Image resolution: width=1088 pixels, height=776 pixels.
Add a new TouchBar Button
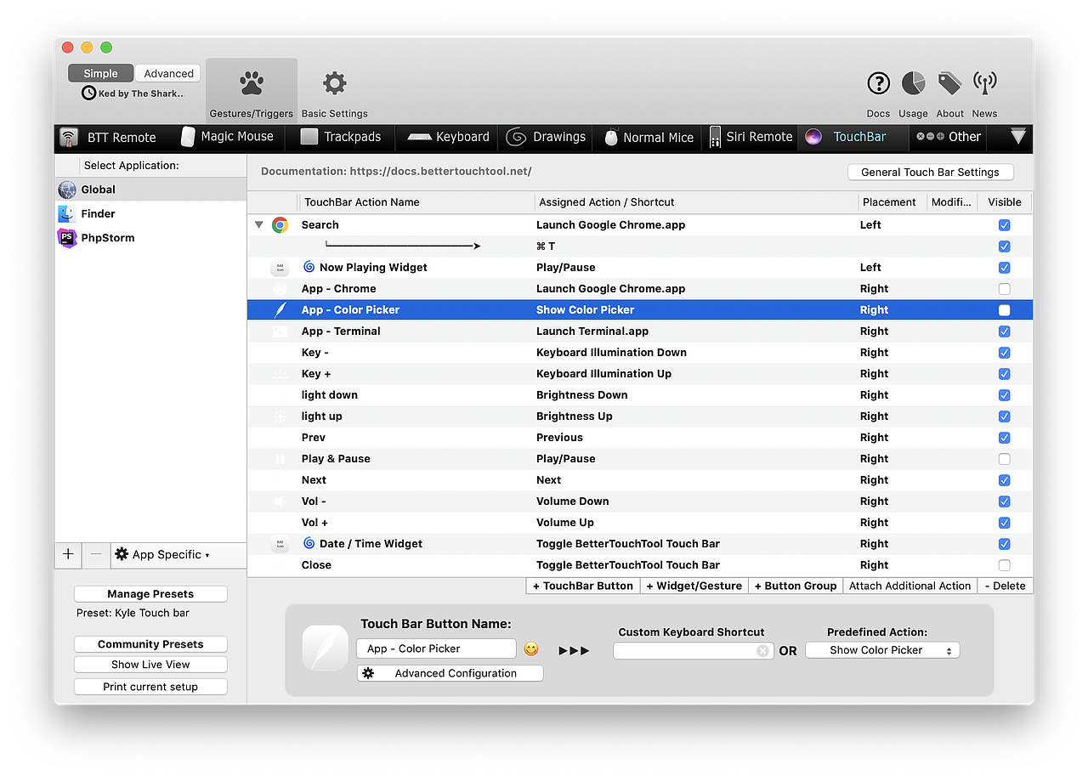pyautogui.click(x=583, y=586)
